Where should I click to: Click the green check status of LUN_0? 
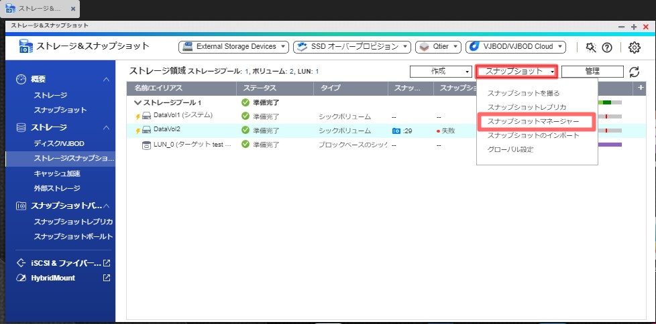click(245, 145)
